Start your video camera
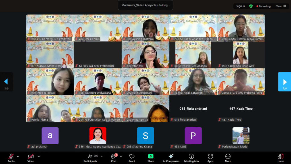The width and height of the screenshot is (291, 164). (30, 157)
